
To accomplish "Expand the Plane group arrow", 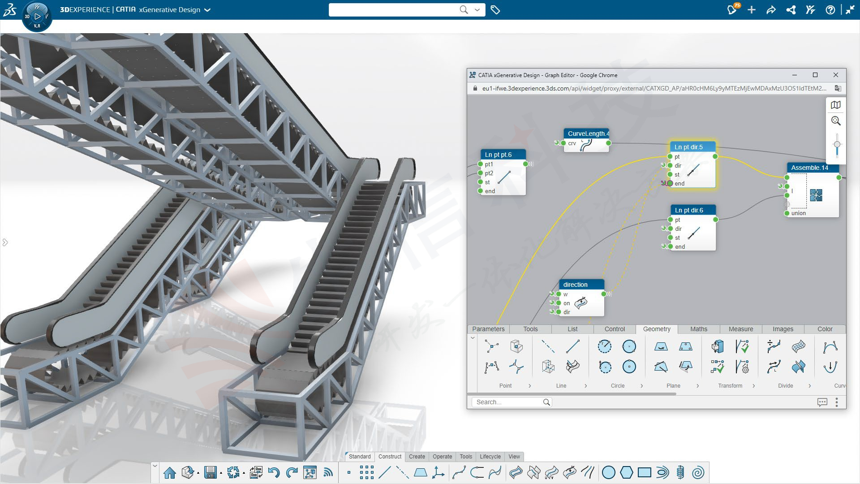I will pyautogui.click(x=697, y=385).
